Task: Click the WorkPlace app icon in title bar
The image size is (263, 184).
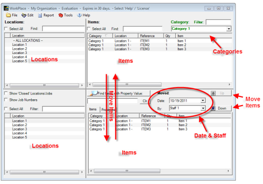Action: [6, 8]
